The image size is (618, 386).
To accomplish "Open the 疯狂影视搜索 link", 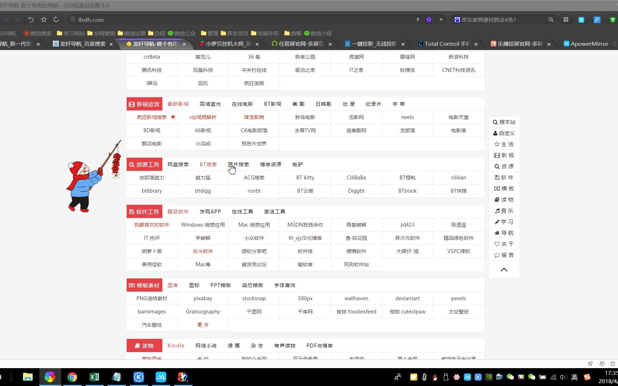I will (152, 117).
